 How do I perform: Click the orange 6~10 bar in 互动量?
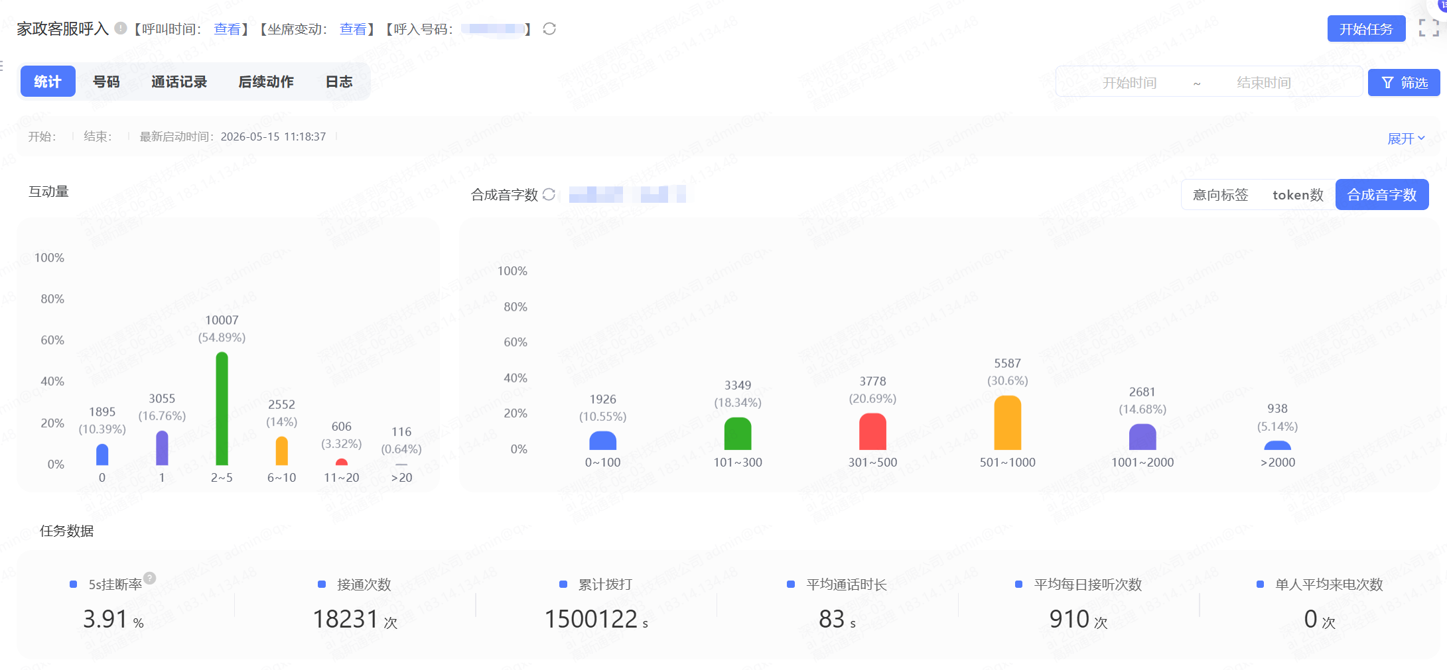(281, 451)
